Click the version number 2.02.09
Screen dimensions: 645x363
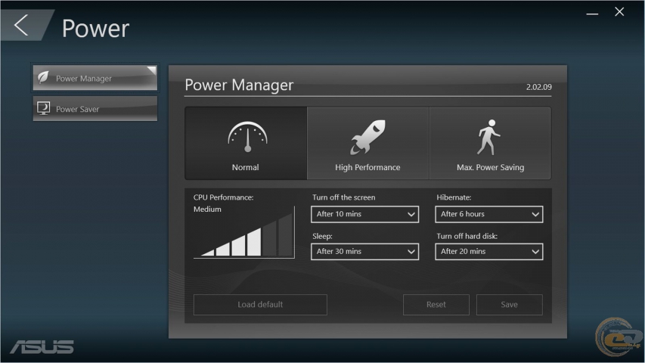point(539,87)
